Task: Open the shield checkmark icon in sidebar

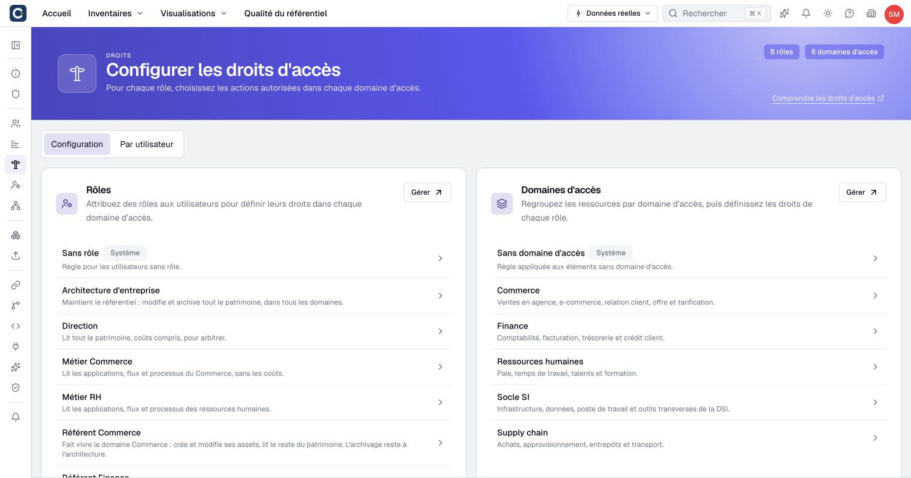Action: 16,388
